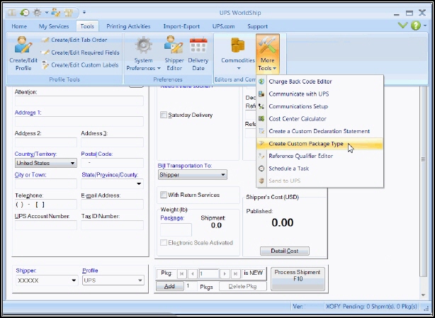The width and height of the screenshot is (435, 318).
Task: Toggle Saturday Delivery checkbox
Action: [x=164, y=115]
